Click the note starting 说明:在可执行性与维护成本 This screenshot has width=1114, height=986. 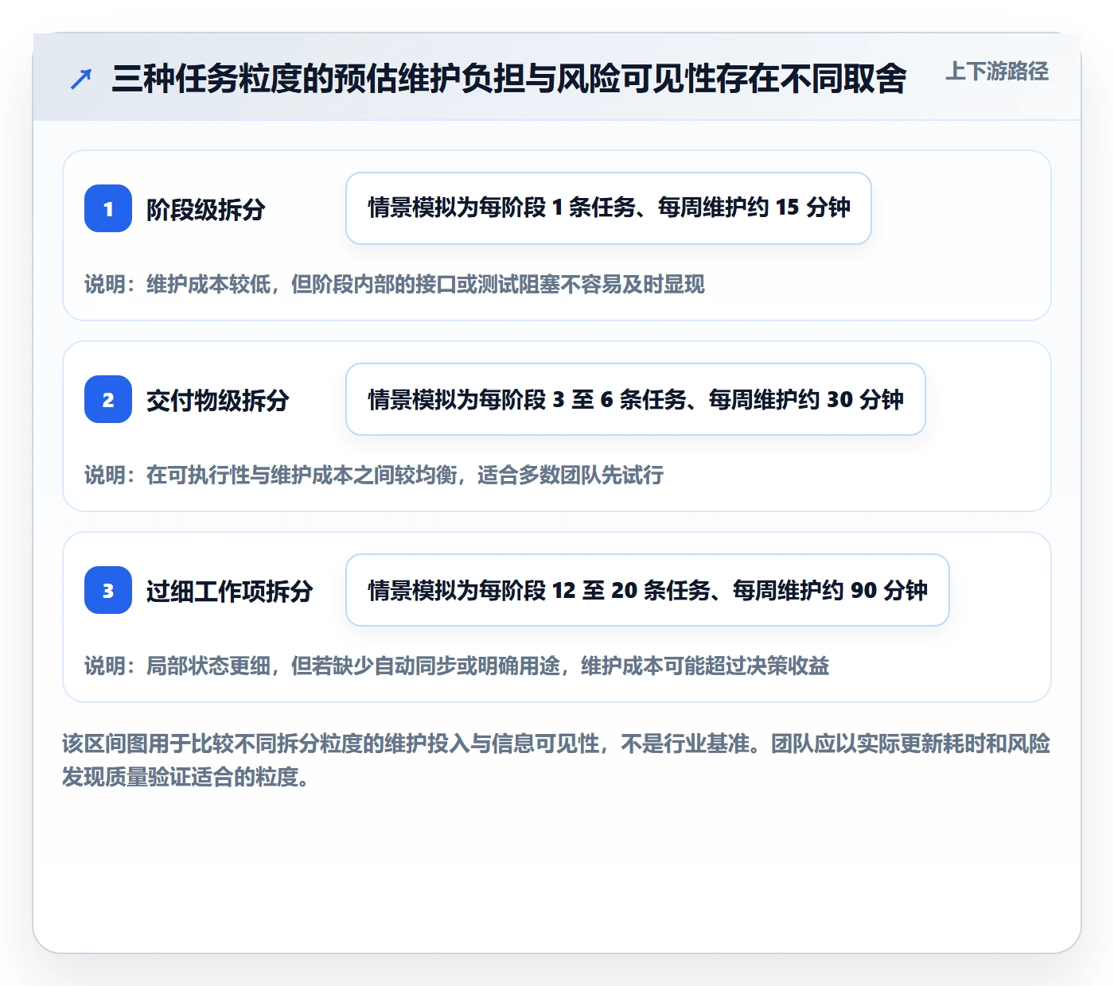[374, 476]
